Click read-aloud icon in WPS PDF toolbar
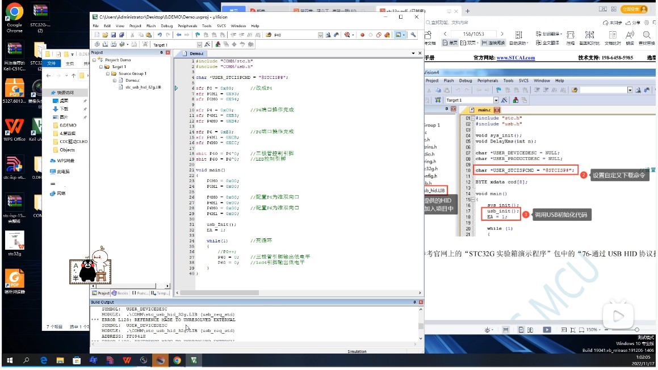658x370 pixels. [630, 37]
